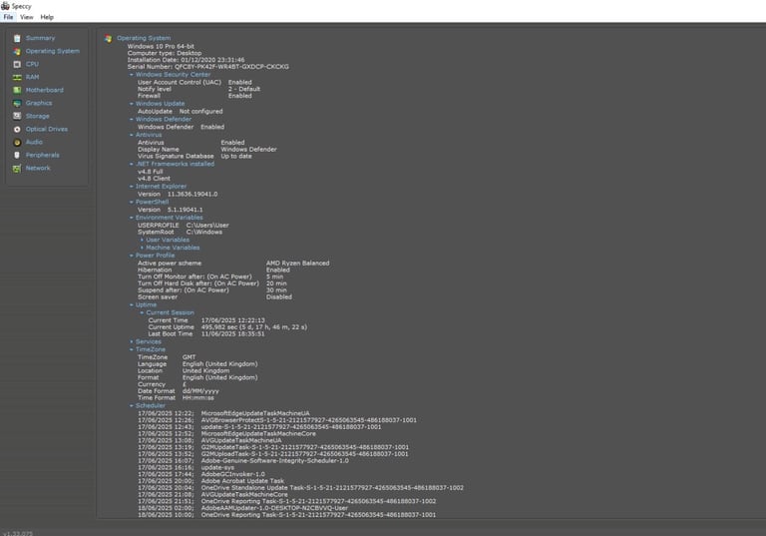Click the Optical Drives disc icon

[x=17, y=129]
